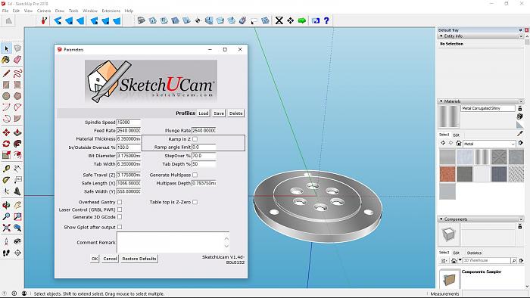Select the Freehand squiggle tool
This screenshot has width=530, height=298.
(x=17, y=73)
